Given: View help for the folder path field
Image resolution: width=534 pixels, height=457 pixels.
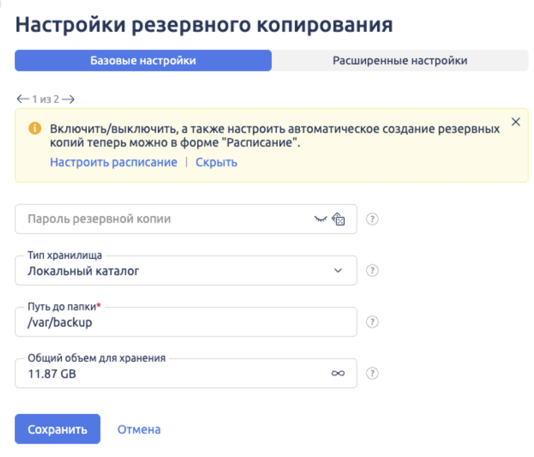Looking at the screenshot, I should [x=371, y=322].
